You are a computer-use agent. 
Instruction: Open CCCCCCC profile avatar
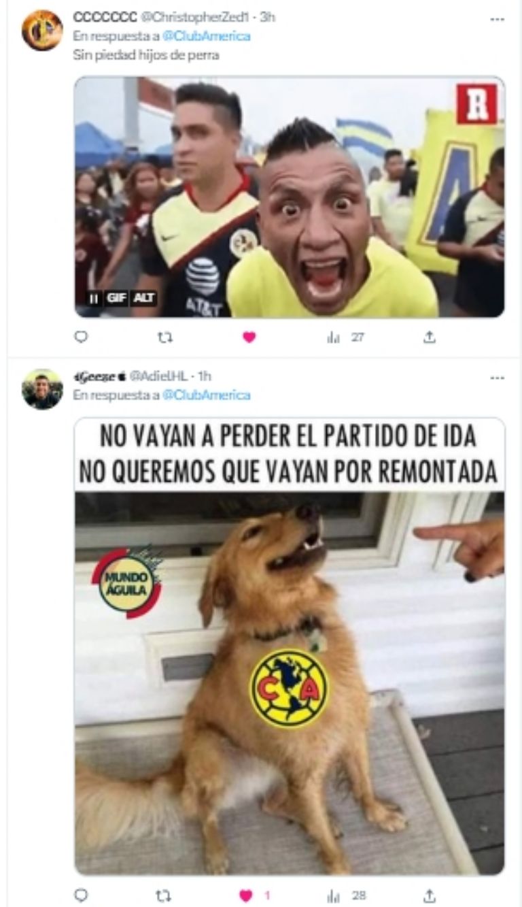(42, 30)
